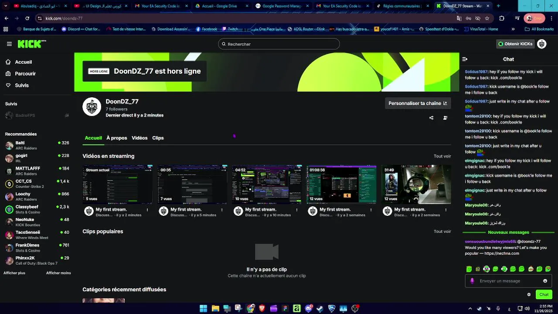558x314 pixels.
Task: Open options for the 00:35 stream video
Action: [222, 210]
